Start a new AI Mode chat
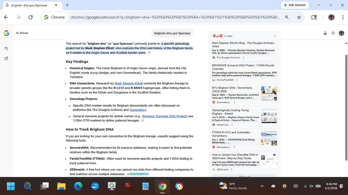 tap(6, 58)
